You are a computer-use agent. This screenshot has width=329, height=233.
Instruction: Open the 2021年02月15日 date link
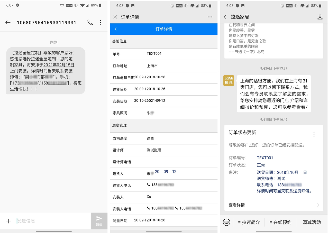pyautogui.click(x=59, y=65)
